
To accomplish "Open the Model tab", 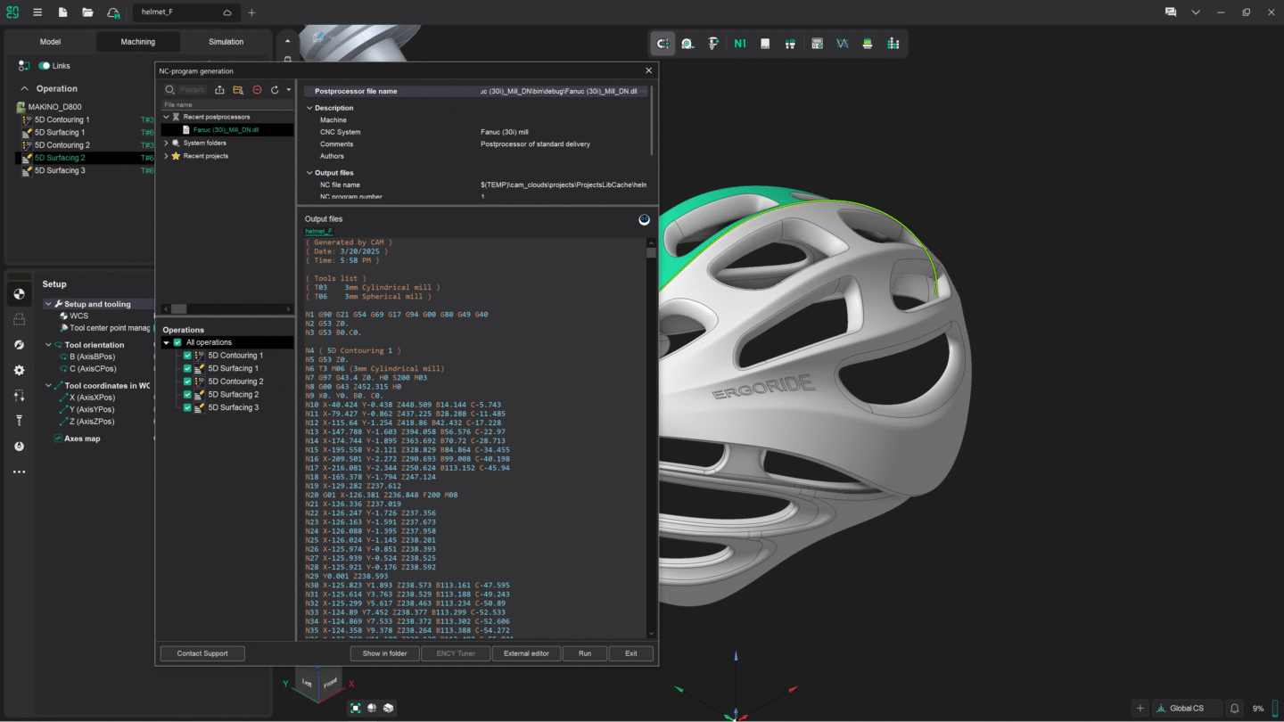I will pos(50,41).
